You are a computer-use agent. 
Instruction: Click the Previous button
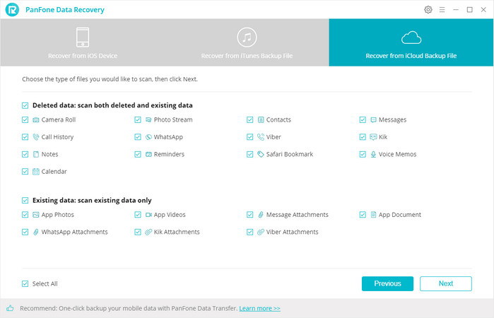387,283
